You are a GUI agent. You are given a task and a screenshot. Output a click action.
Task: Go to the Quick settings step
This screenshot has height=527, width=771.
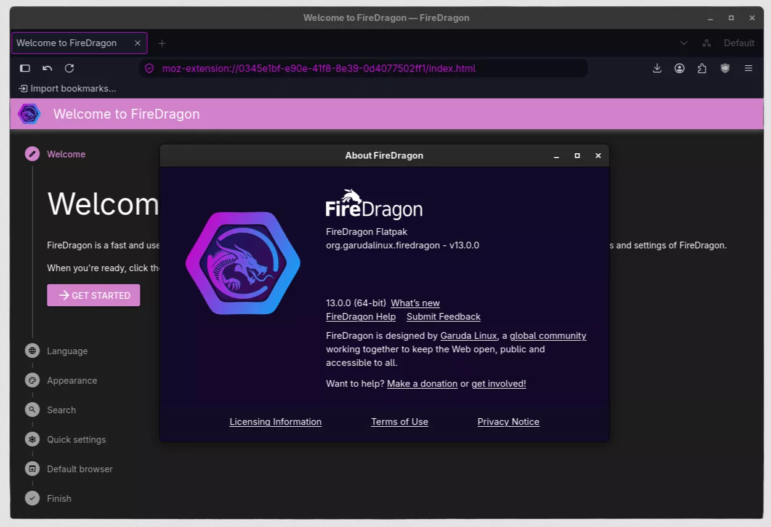point(76,439)
